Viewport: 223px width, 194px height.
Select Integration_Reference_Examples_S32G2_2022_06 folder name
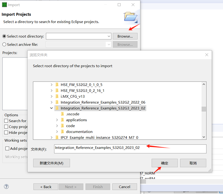coord(103,102)
